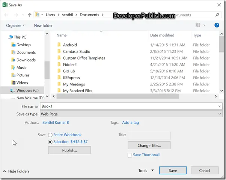Screen dimensions: 226x180
Task: Collapse panel with Hide Folders
Action: (x=16, y=171)
